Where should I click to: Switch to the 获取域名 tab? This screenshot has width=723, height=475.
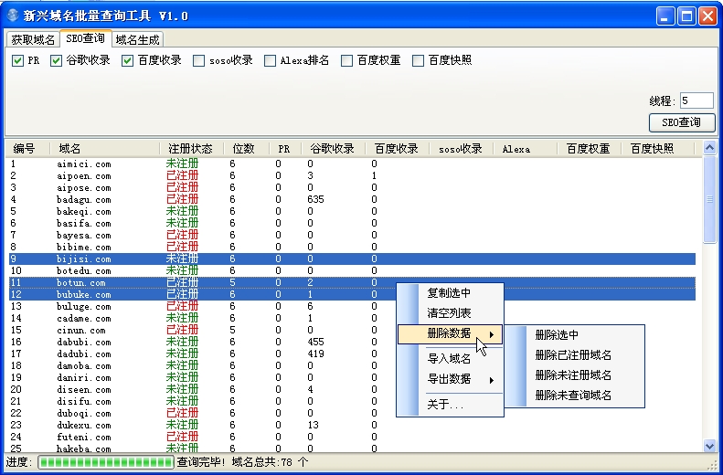point(33,39)
